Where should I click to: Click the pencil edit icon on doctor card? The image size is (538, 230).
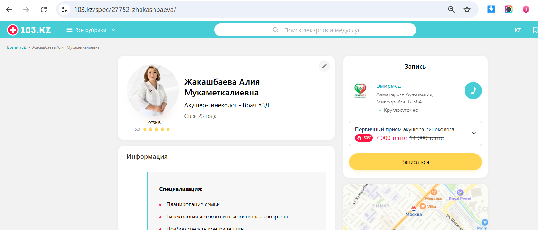tap(324, 66)
